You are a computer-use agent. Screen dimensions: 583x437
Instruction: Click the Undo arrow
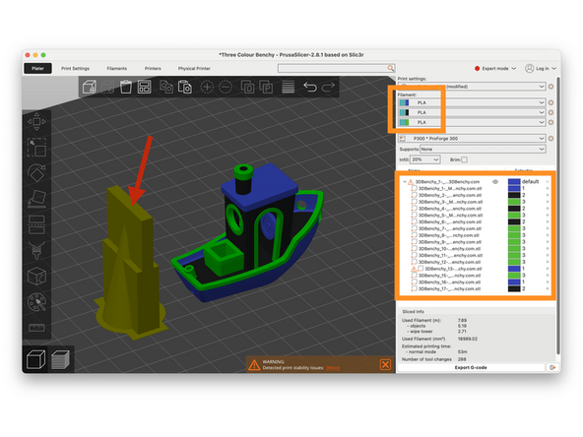tap(310, 87)
